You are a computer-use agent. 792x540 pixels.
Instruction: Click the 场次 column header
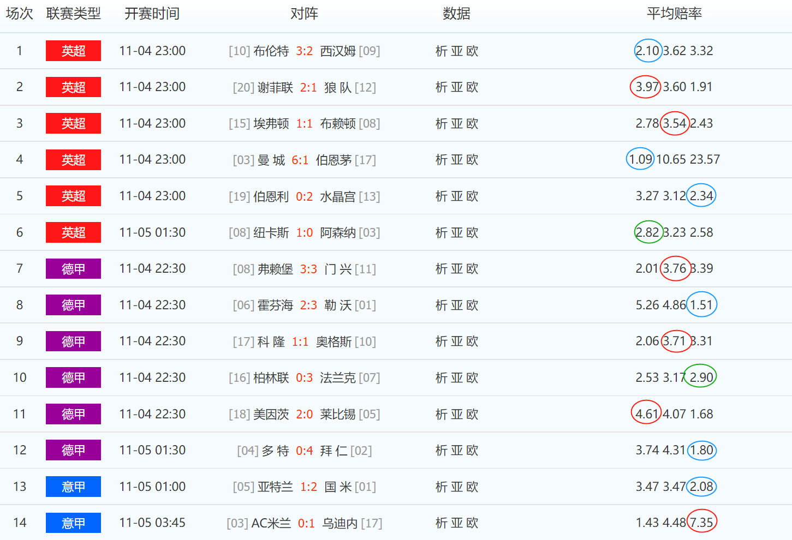20,14
